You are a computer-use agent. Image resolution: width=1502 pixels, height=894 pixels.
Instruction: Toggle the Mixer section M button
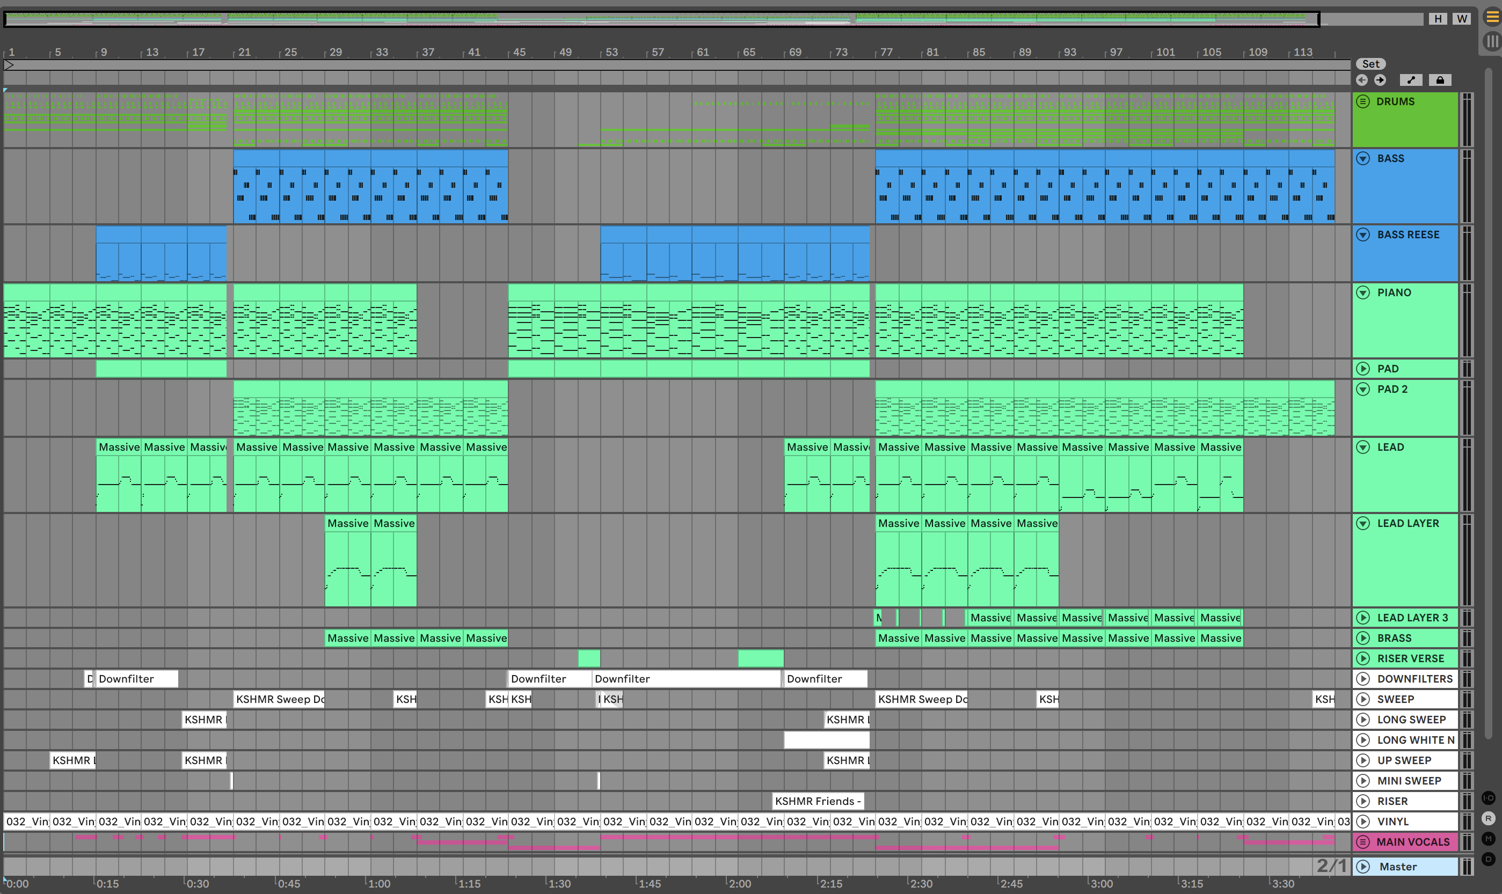1488,839
